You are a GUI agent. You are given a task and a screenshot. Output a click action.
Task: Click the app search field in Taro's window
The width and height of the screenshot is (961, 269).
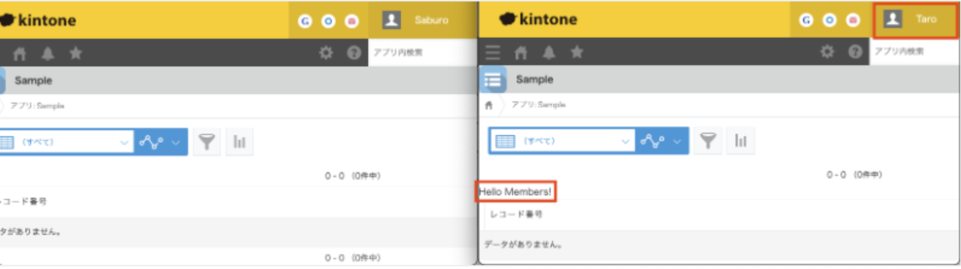pos(913,52)
